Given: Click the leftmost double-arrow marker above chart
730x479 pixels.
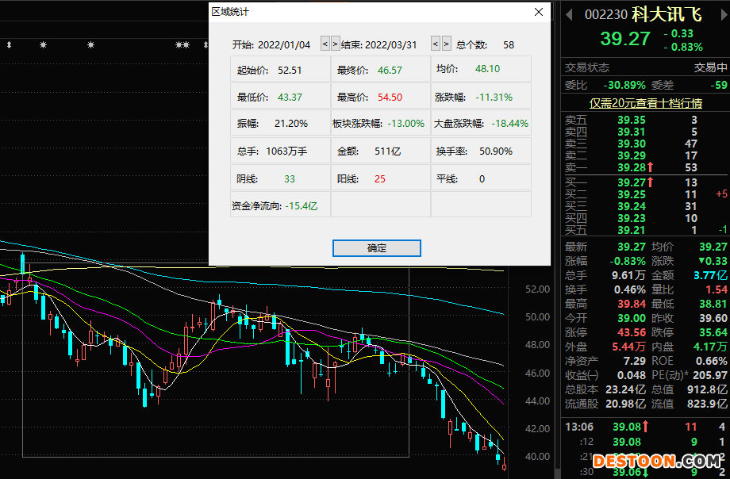Looking at the screenshot, I should [x=10, y=45].
